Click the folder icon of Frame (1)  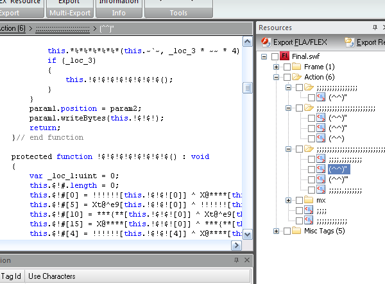296,67
